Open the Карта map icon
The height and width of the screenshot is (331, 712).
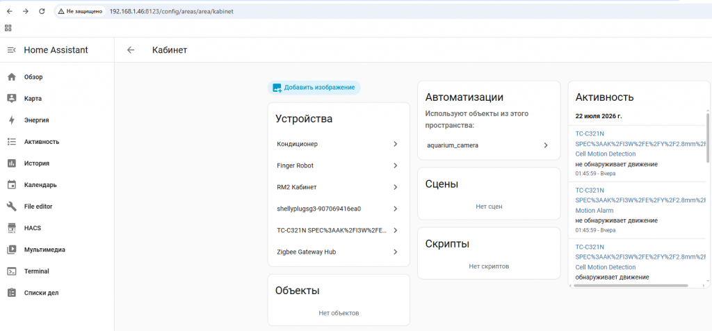[x=12, y=99]
